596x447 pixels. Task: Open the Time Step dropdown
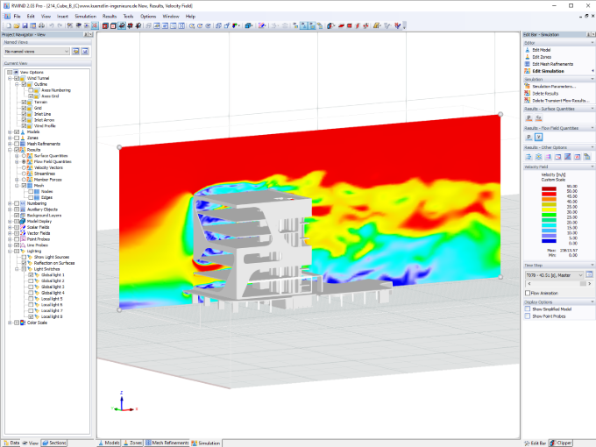555,275
